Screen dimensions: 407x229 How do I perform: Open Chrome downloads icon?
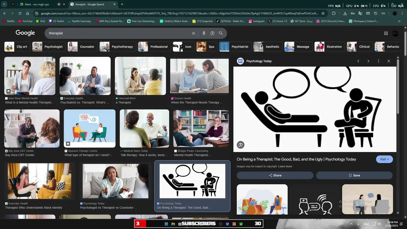pos(345,13)
